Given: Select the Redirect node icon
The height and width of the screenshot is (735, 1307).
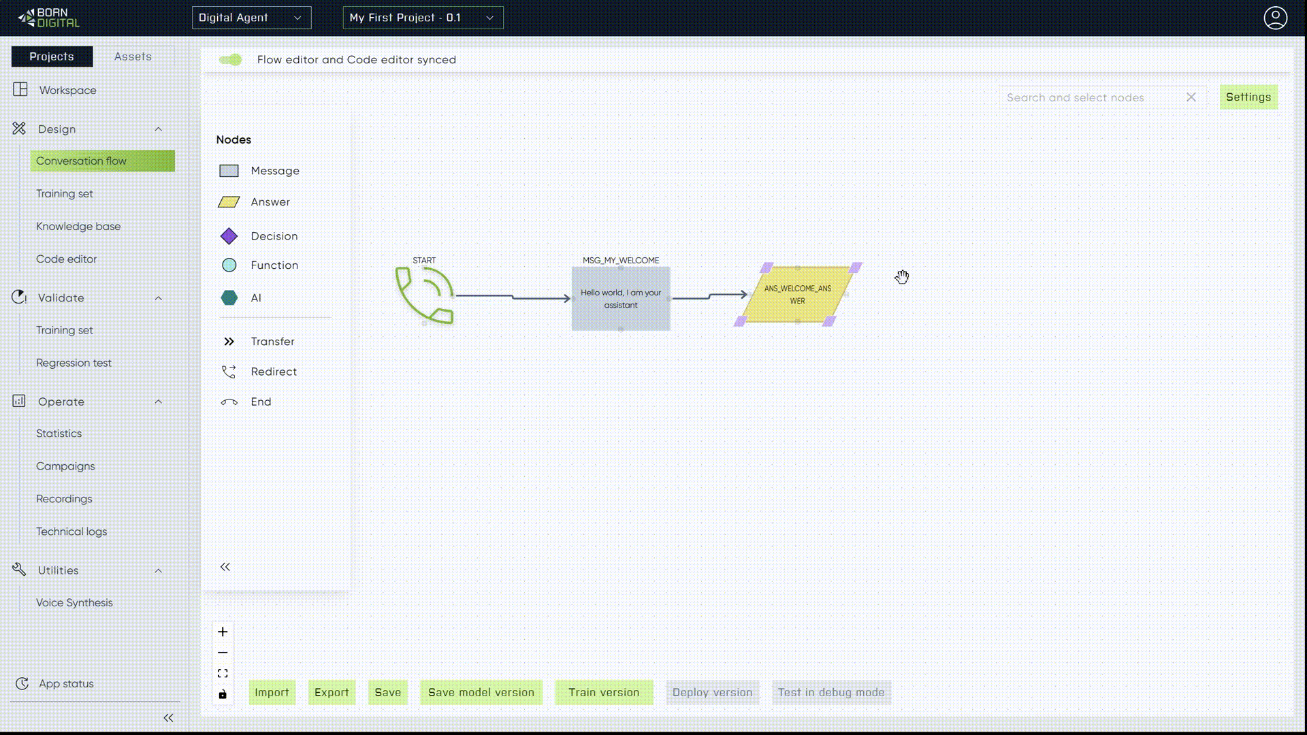Looking at the screenshot, I should [x=229, y=371].
